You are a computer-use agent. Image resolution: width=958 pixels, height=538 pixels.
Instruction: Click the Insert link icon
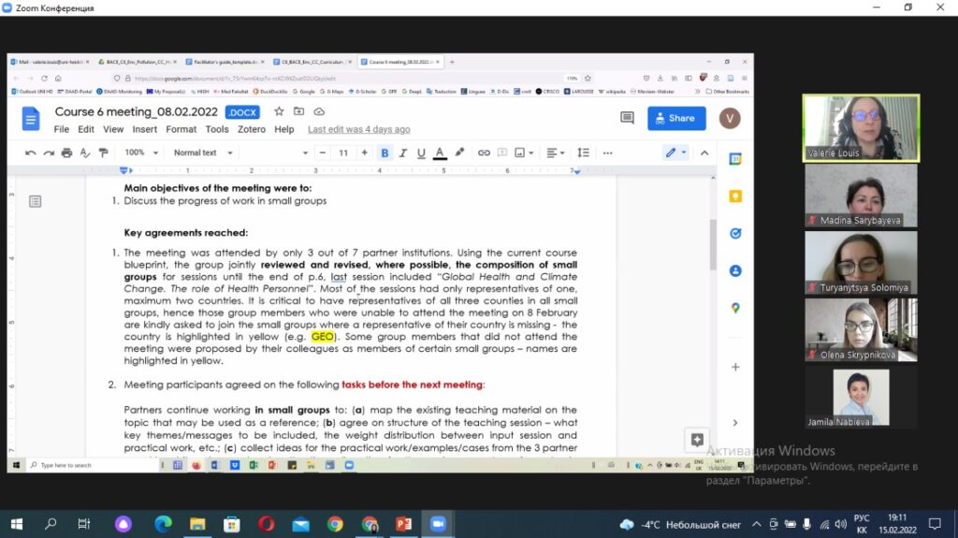(484, 153)
